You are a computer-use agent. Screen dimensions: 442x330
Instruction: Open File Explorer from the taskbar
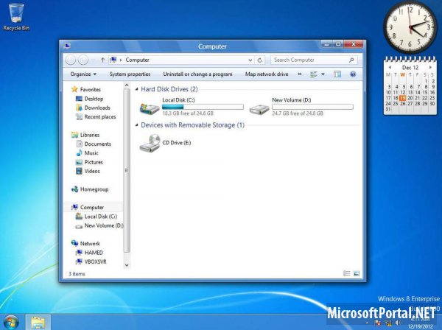[x=38, y=323]
